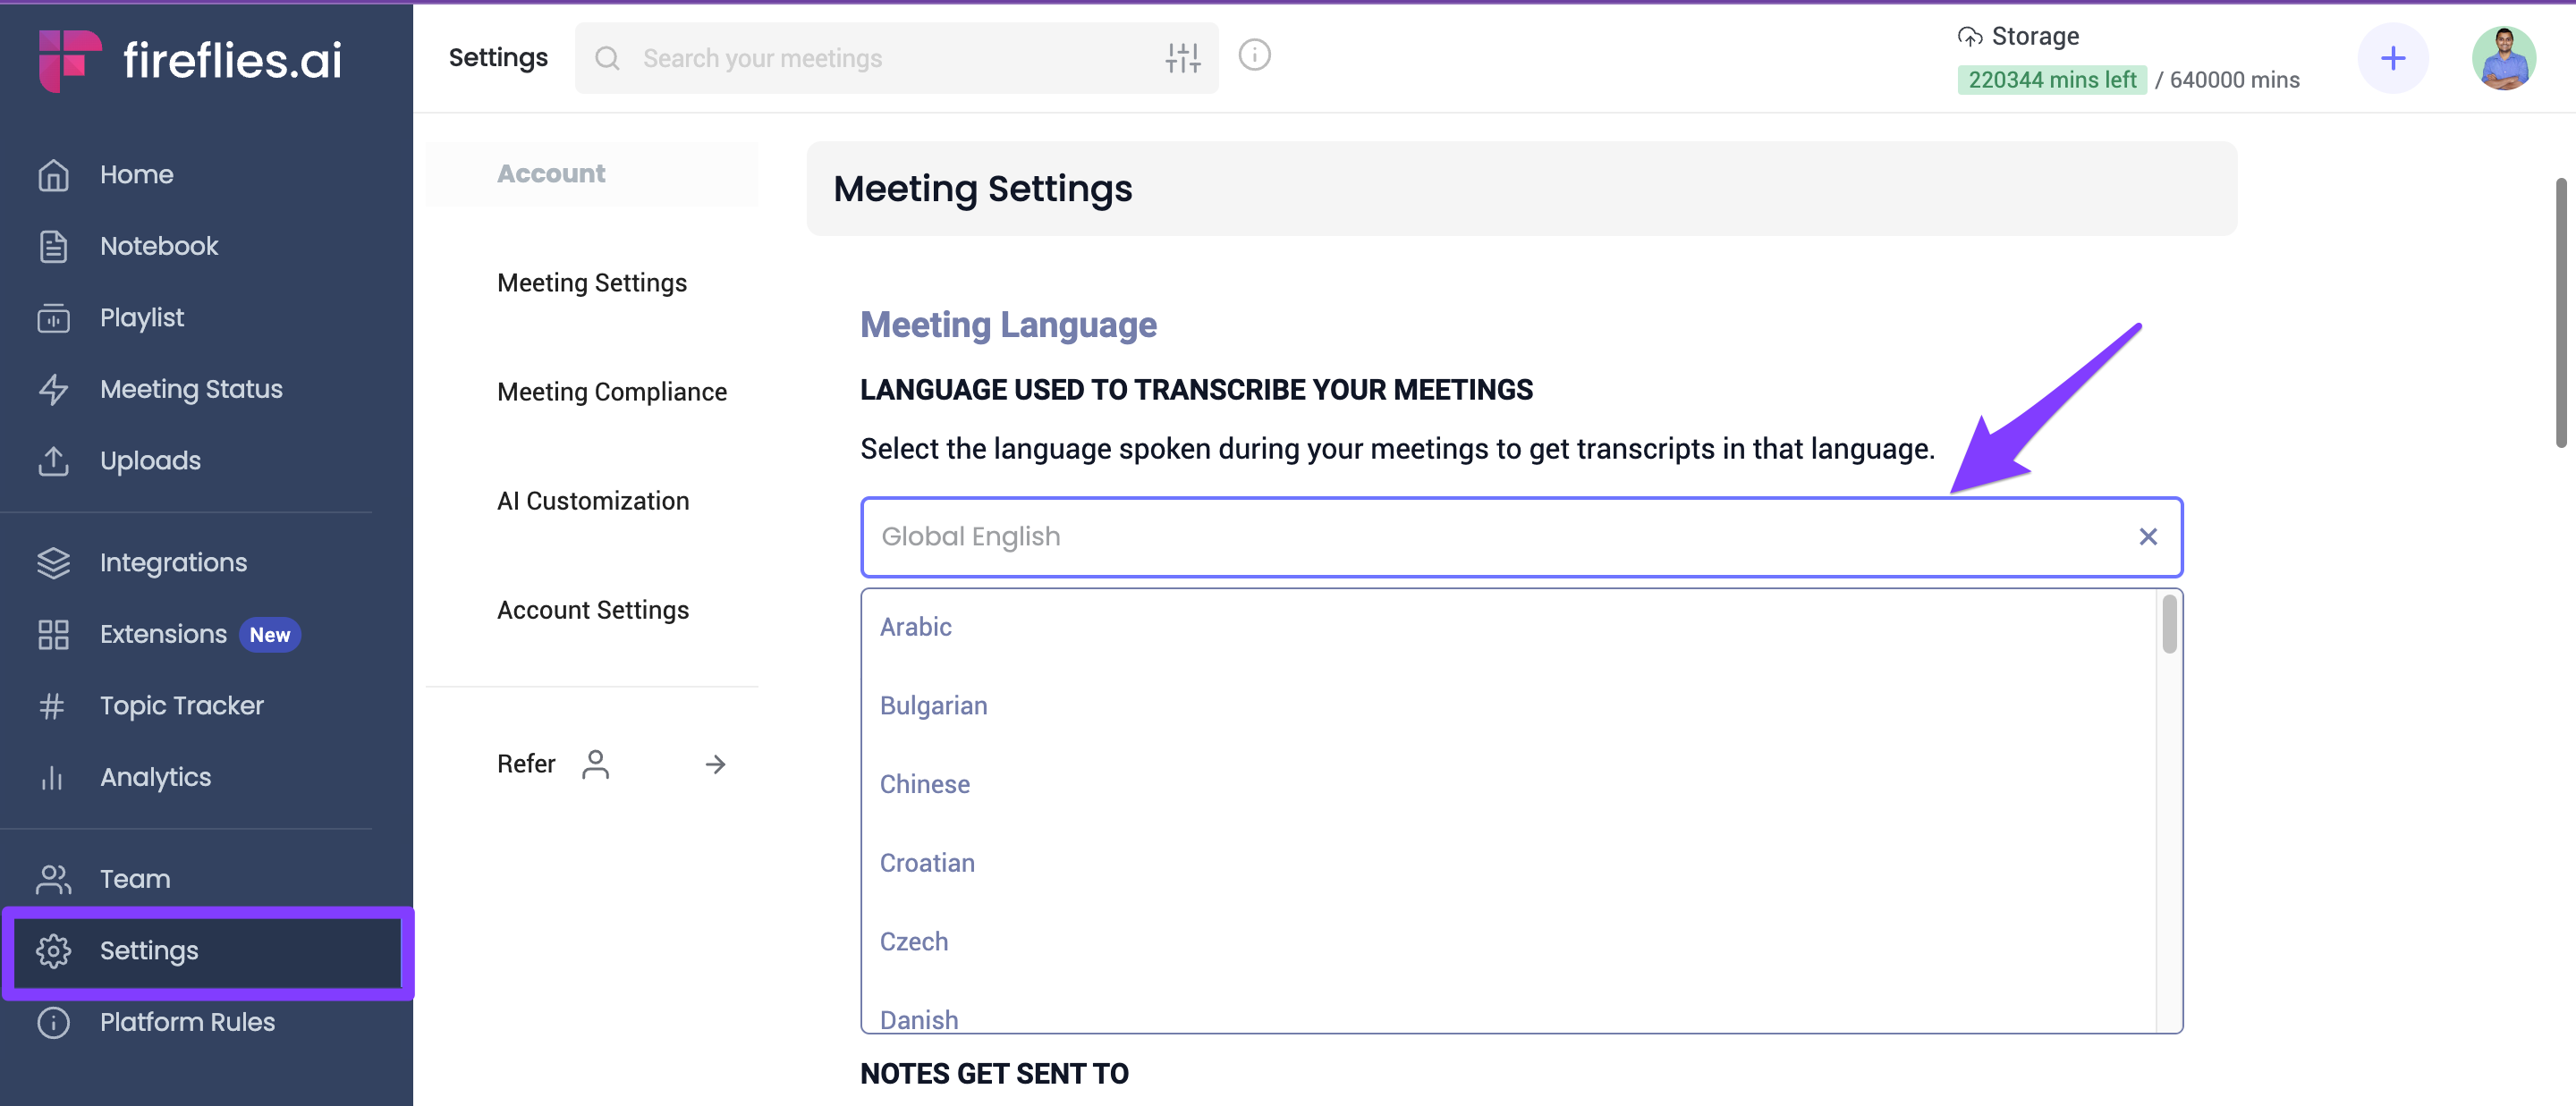Click the language list scrollbar
The height and width of the screenshot is (1106, 2576).
tap(2169, 624)
